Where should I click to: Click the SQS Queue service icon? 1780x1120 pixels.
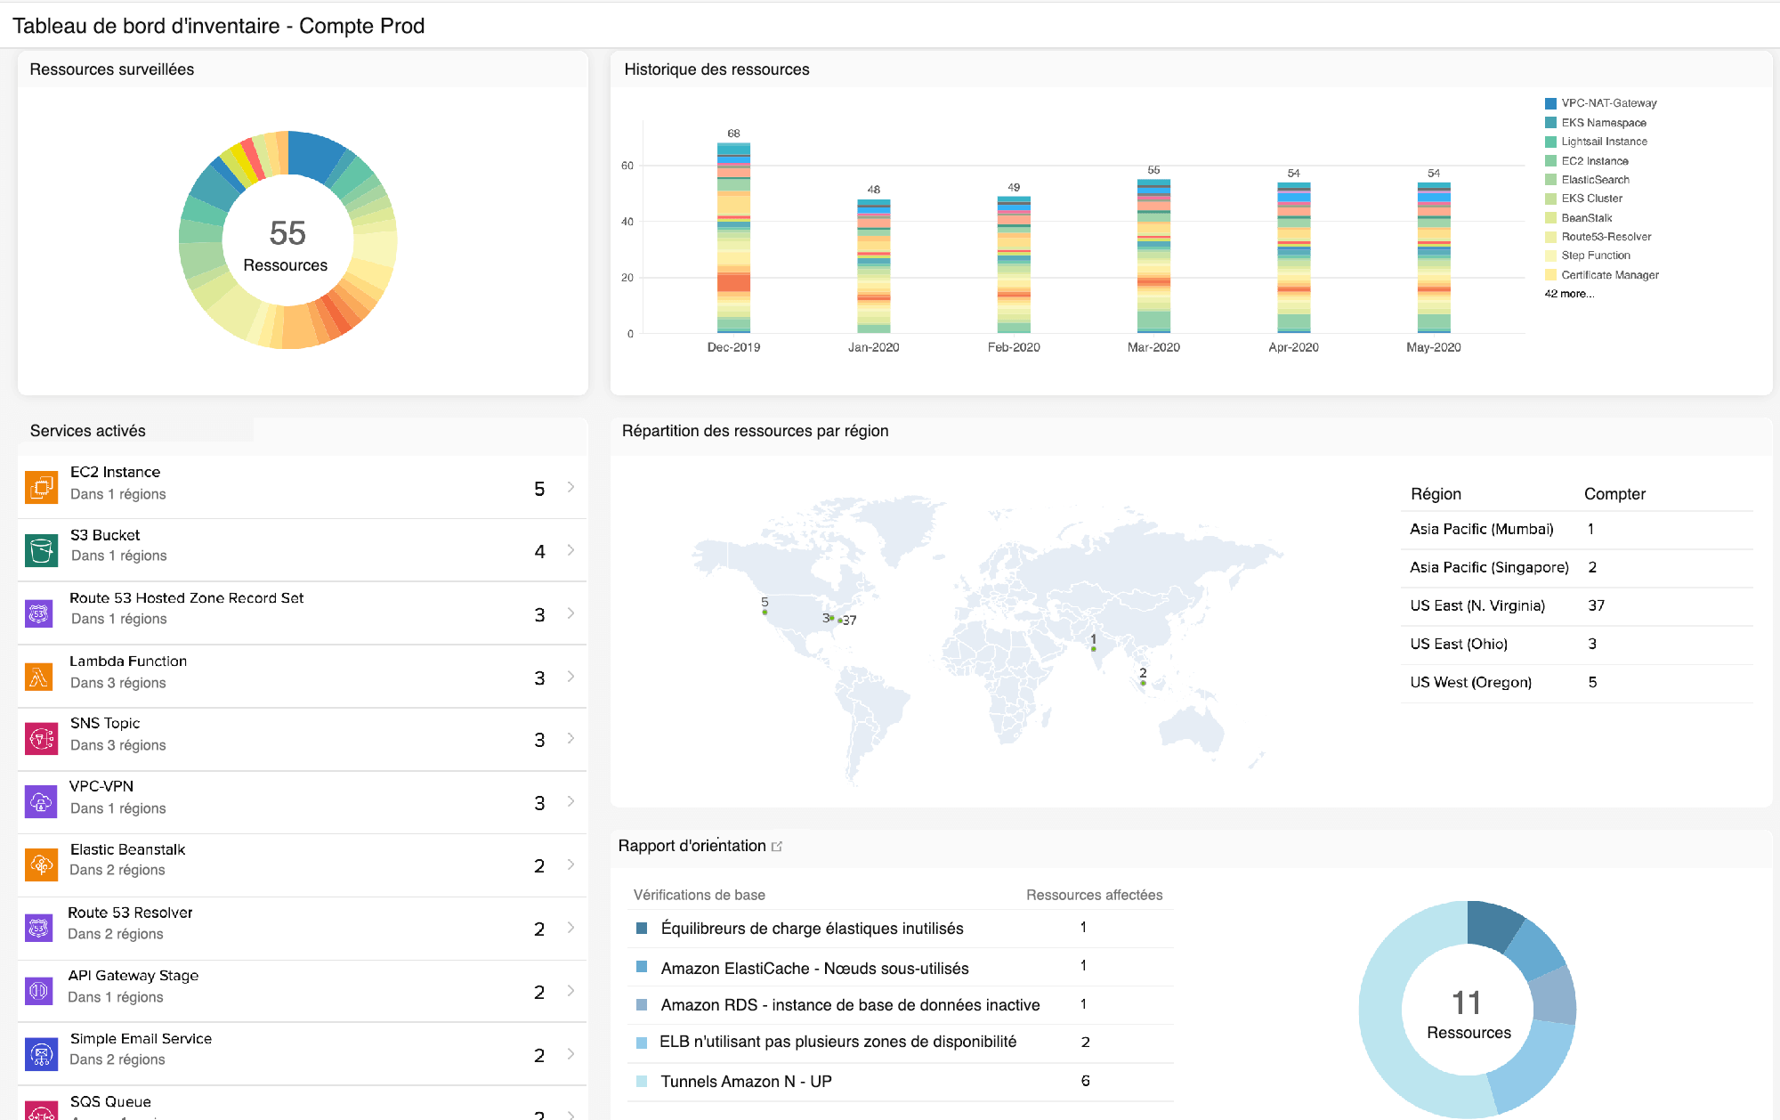point(41,1110)
